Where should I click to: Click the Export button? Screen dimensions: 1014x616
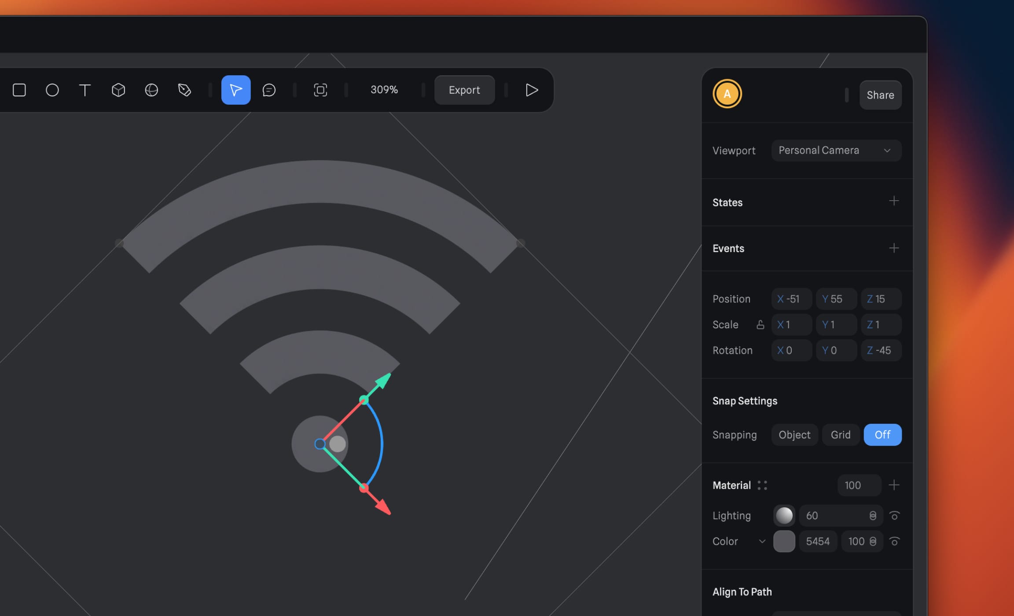(464, 90)
